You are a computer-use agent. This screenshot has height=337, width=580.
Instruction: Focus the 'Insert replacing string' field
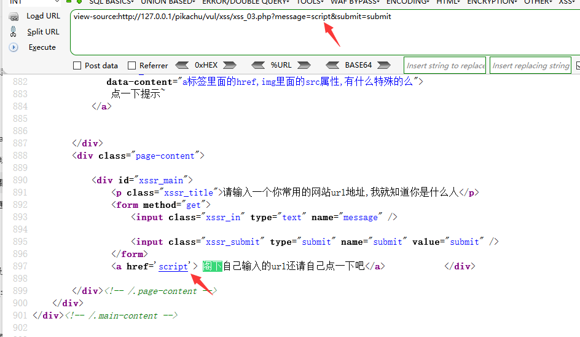(x=530, y=66)
